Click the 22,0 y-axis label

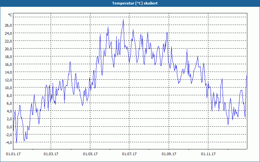pyautogui.click(x=8, y=41)
